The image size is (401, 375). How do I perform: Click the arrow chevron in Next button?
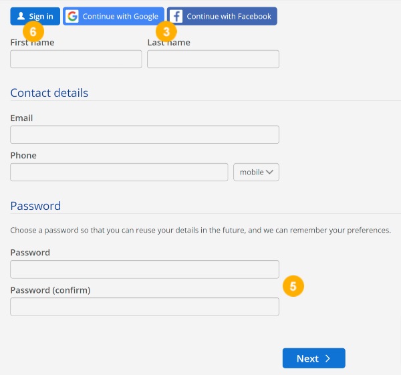[x=327, y=358]
